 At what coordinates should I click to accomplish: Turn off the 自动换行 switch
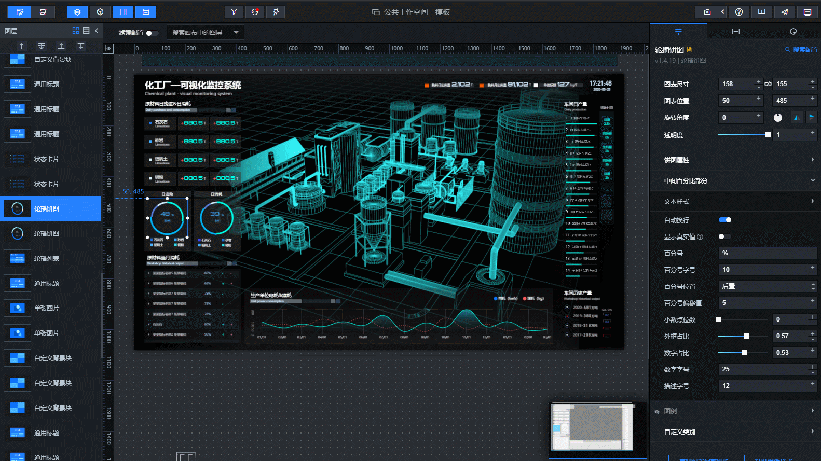pyautogui.click(x=725, y=220)
